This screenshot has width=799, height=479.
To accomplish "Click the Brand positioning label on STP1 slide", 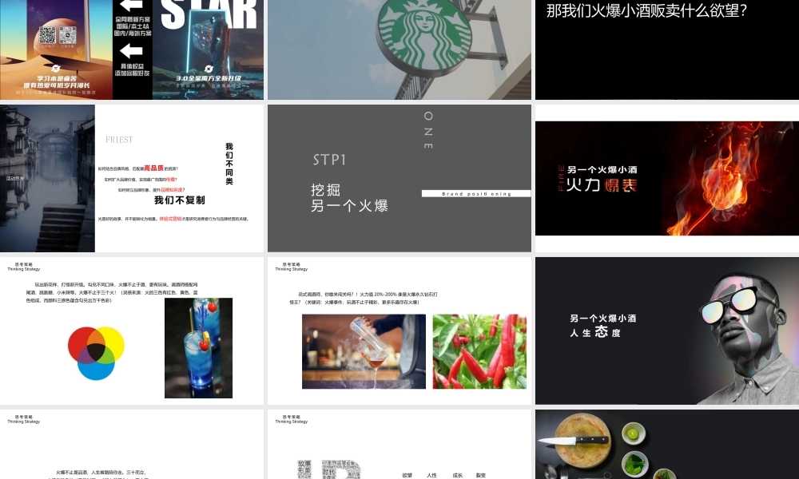I will click(475, 193).
